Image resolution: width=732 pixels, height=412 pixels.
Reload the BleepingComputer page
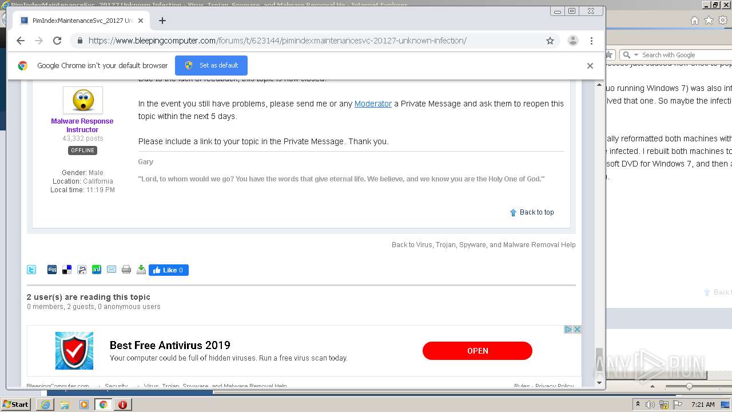pos(57,41)
